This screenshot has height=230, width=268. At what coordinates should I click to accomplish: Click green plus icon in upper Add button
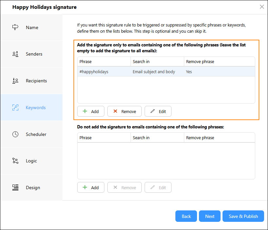tap(85, 111)
